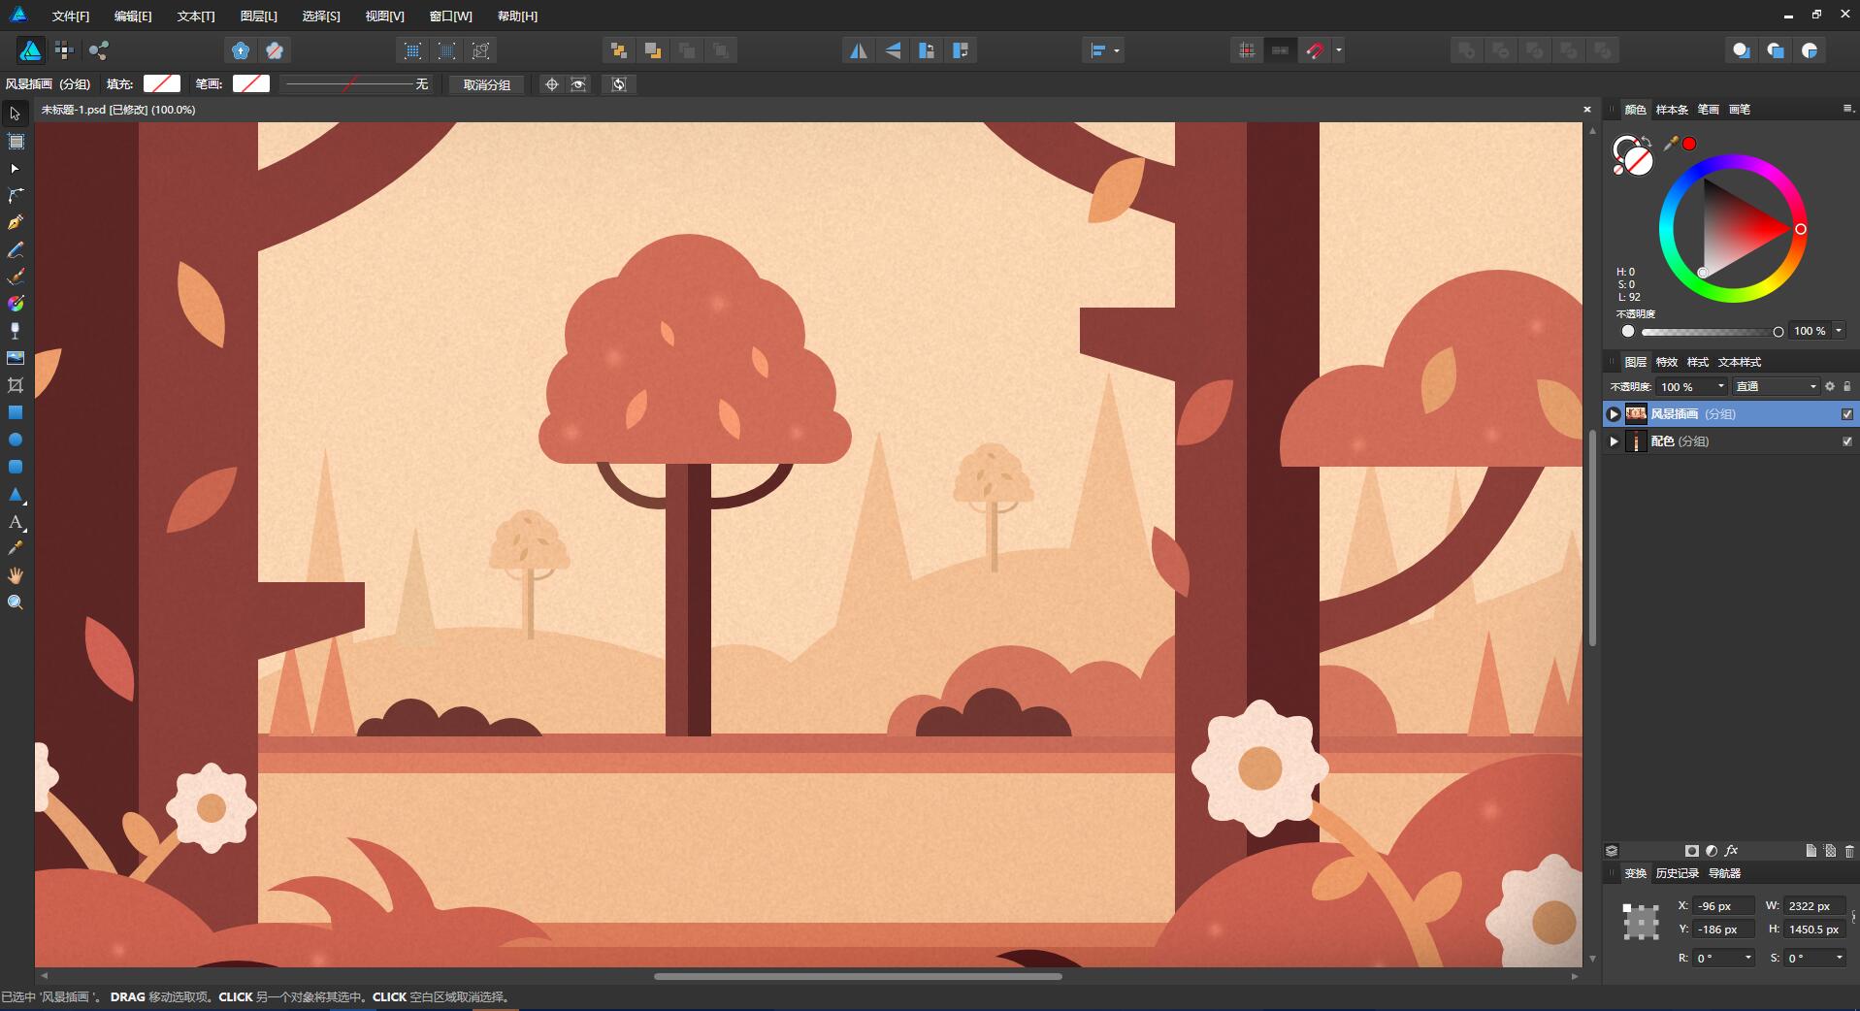Select the Ellipse shape tool
This screenshot has width=1860, height=1011.
[16, 440]
